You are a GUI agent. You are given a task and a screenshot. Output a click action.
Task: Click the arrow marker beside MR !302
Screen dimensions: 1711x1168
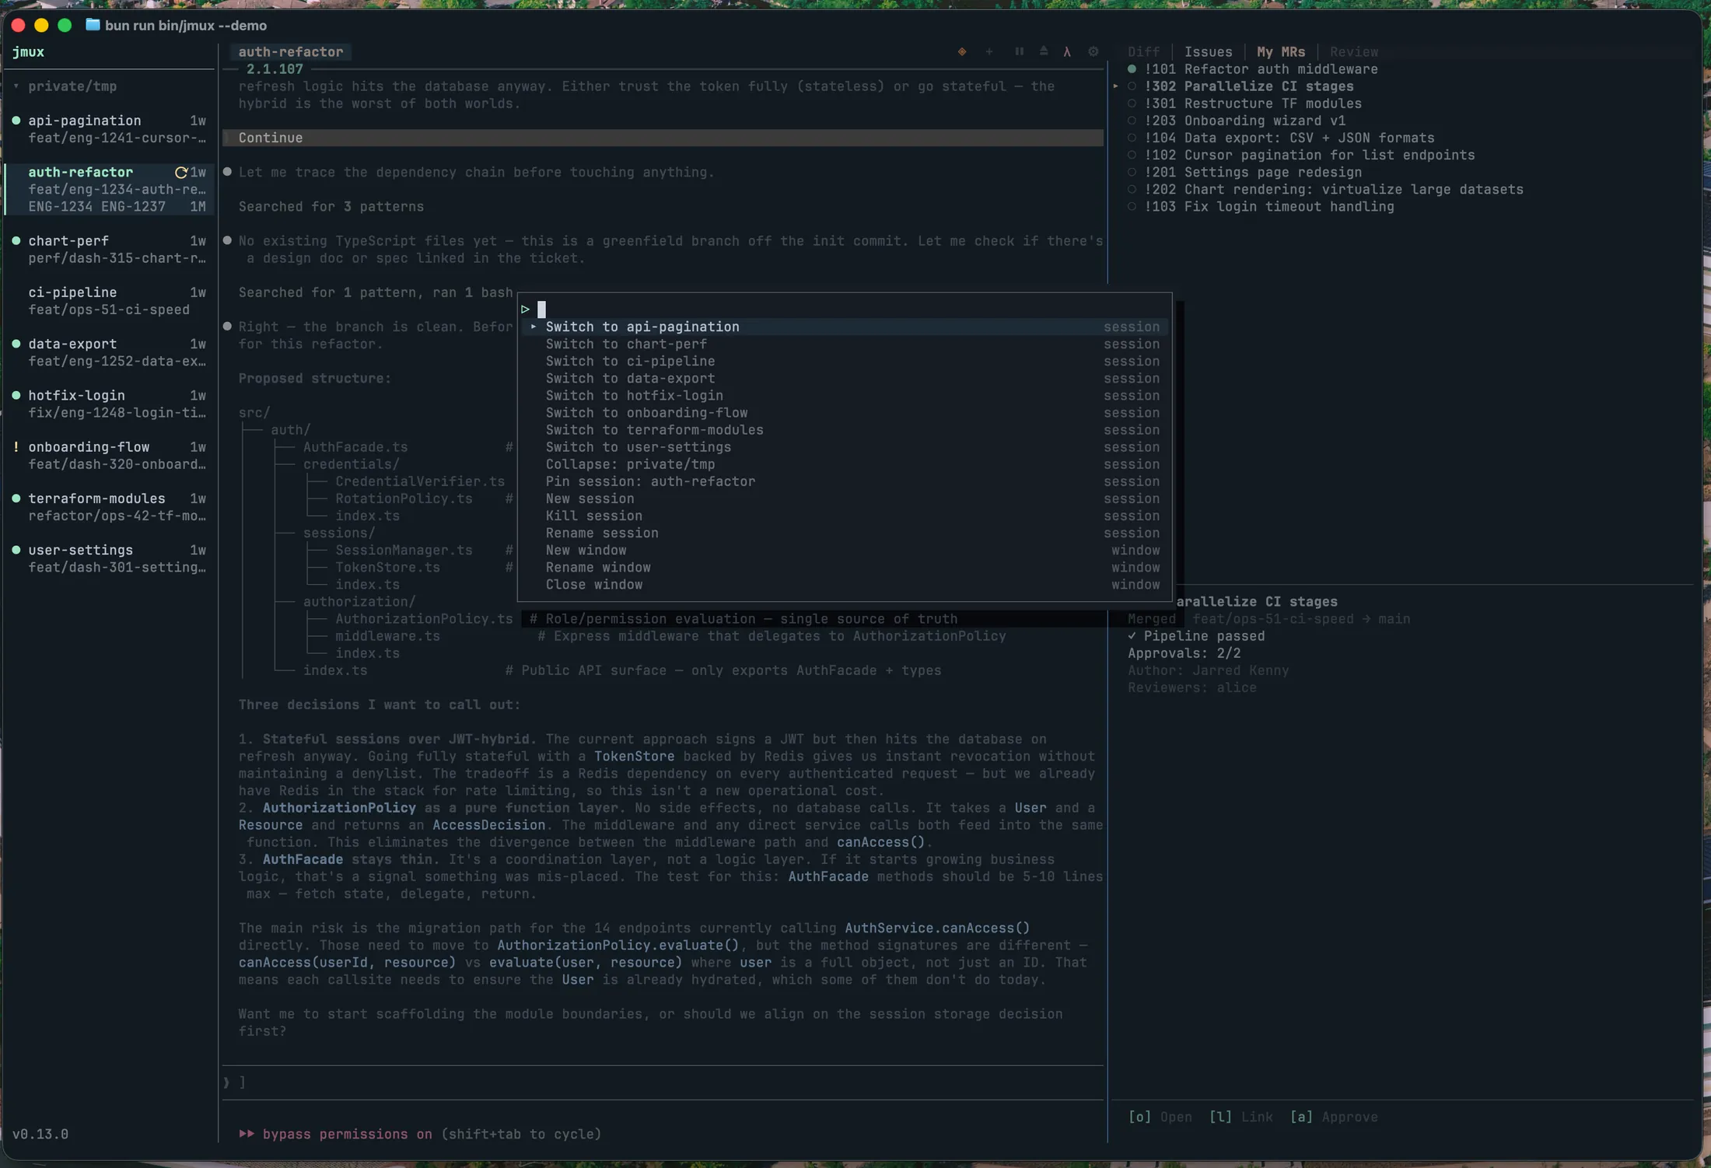click(x=1116, y=86)
